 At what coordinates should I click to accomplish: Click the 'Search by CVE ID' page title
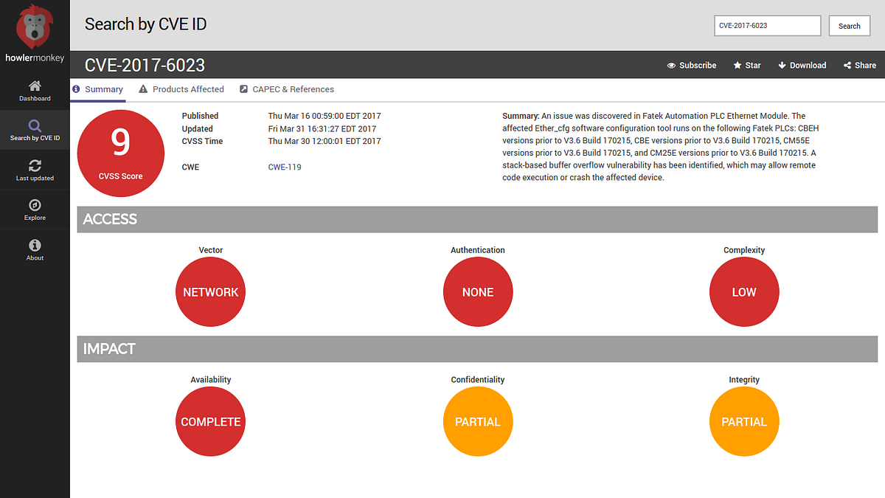[146, 24]
